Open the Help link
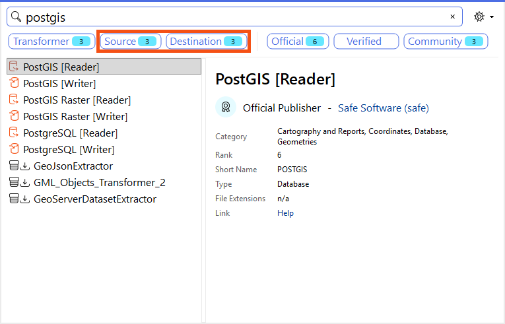The width and height of the screenshot is (505, 324). point(285,213)
